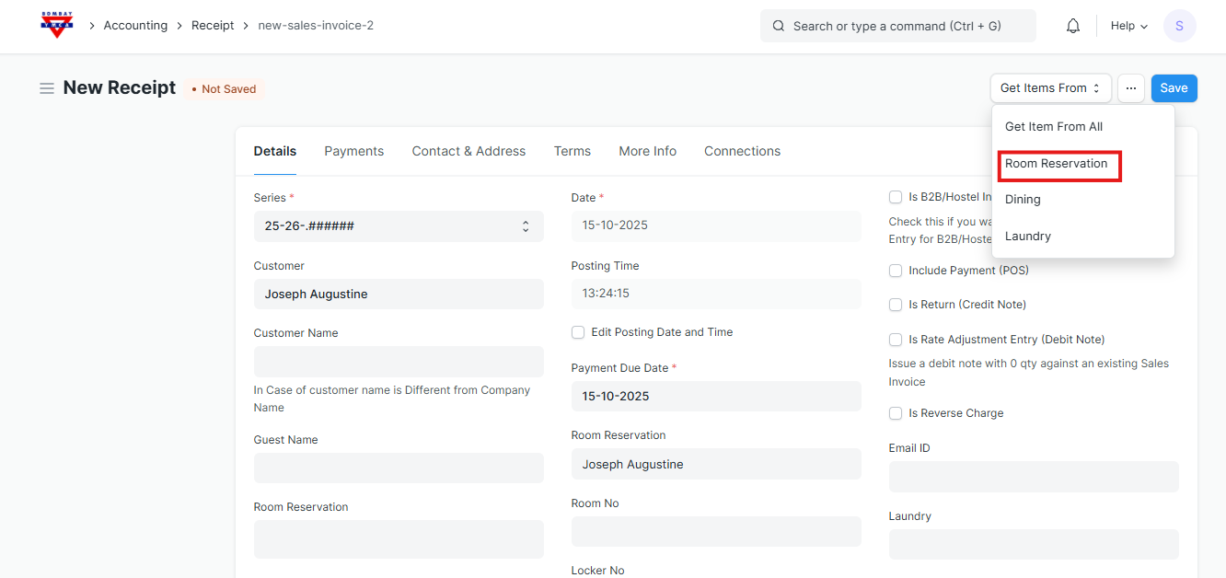
Task: Open the Series select dropdown
Action: click(398, 226)
